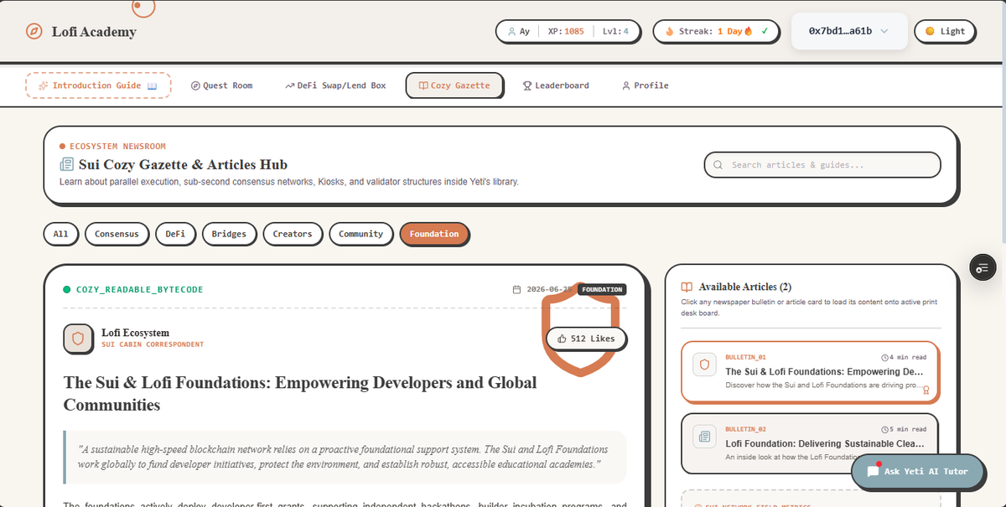The image size is (1006, 507).
Task: Select the Foundation category filter
Action: click(x=434, y=234)
